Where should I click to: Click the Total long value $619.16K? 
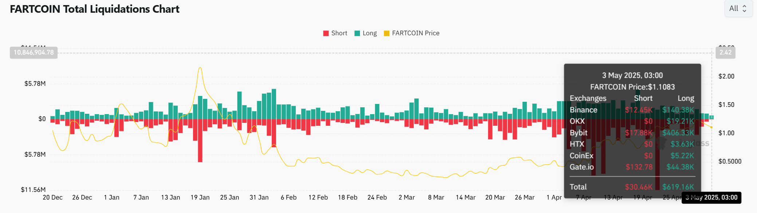click(678, 187)
